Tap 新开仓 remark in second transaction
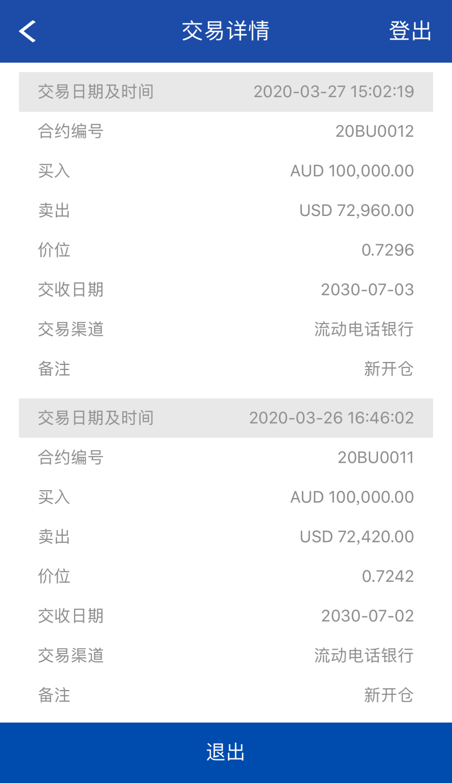Image resolution: width=452 pixels, height=783 pixels. [x=389, y=695]
